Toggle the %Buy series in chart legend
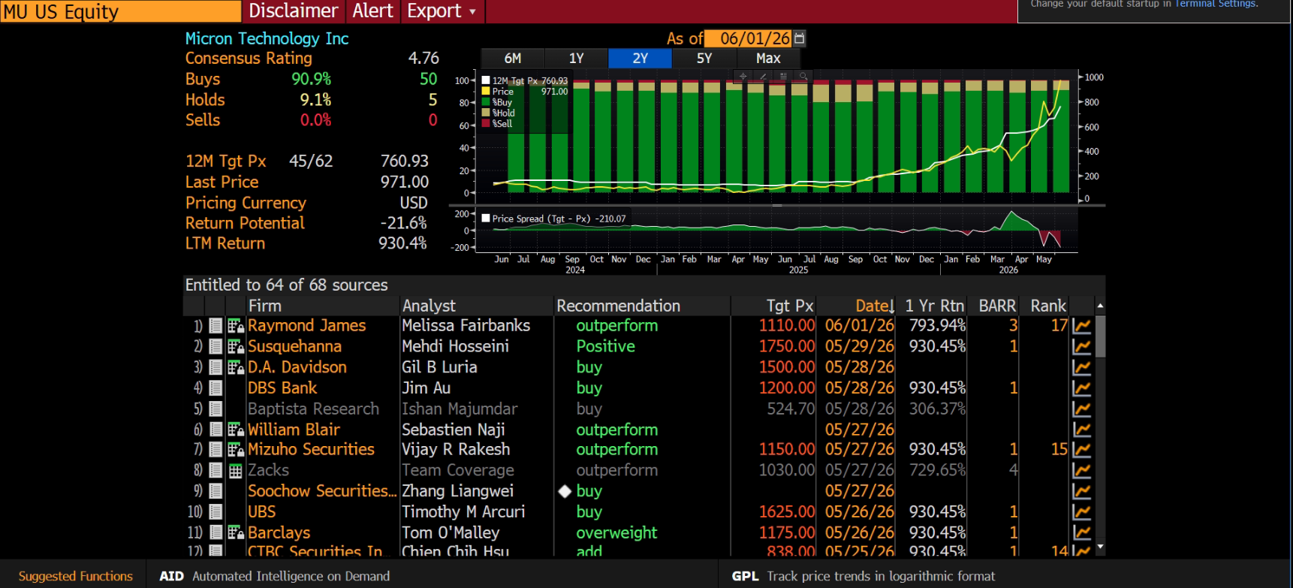This screenshot has width=1293, height=588. point(486,102)
